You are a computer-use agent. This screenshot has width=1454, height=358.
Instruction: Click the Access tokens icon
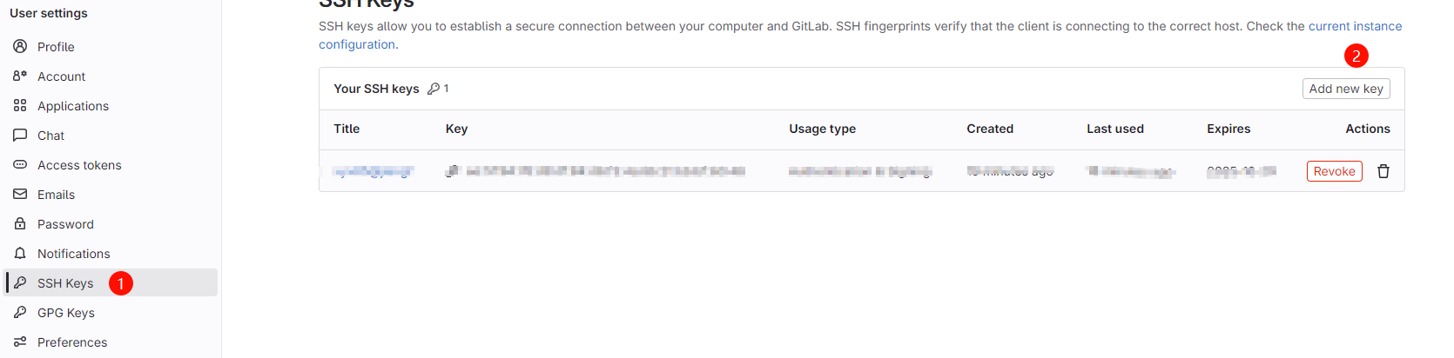tap(20, 164)
